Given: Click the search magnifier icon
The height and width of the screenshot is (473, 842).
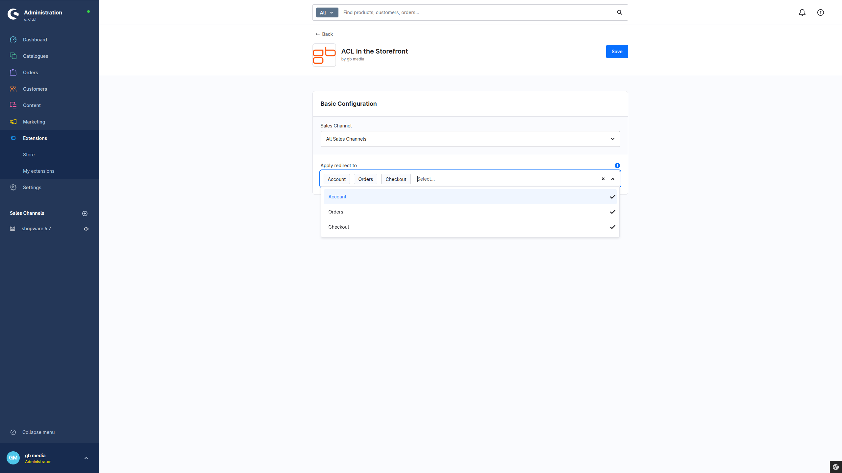Looking at the screenshot, I should (620, 12).
